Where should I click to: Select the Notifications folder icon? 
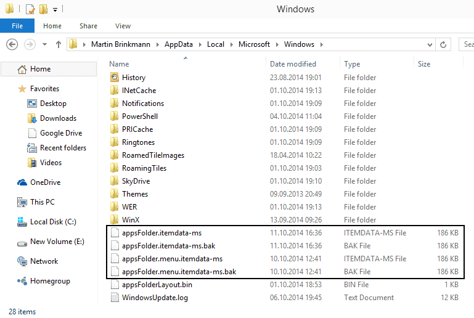tap(114, 104)
